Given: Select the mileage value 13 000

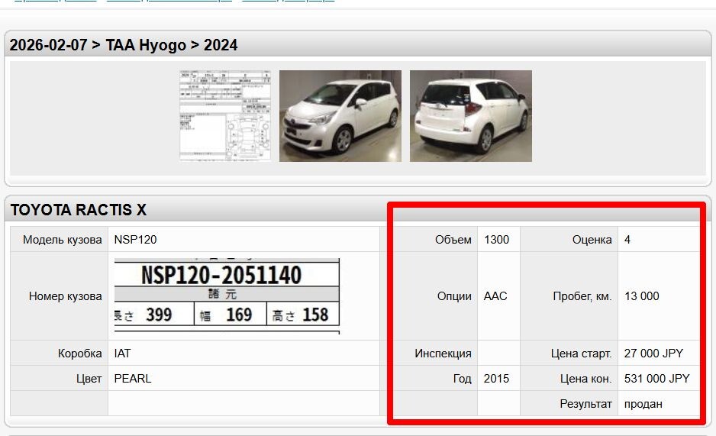Looking at the screenshot, I should click(641, 296).
